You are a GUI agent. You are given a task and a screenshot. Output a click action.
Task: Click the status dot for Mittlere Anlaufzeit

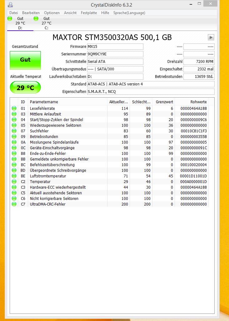click(14, 114)
